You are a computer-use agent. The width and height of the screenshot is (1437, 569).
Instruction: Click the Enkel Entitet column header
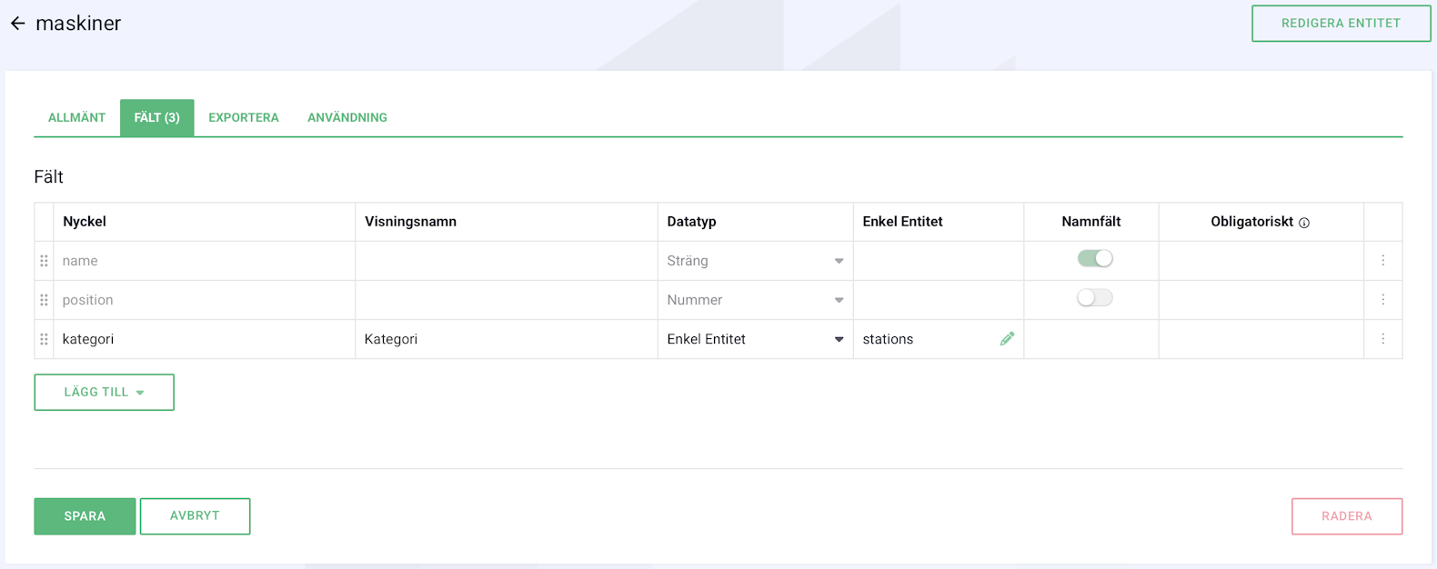click(902, 222)
